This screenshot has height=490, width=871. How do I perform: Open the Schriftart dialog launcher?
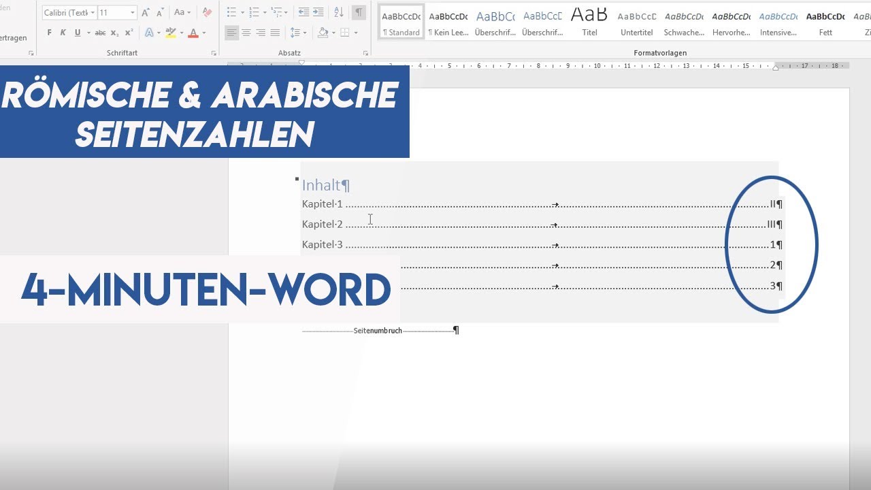[214, 53]
